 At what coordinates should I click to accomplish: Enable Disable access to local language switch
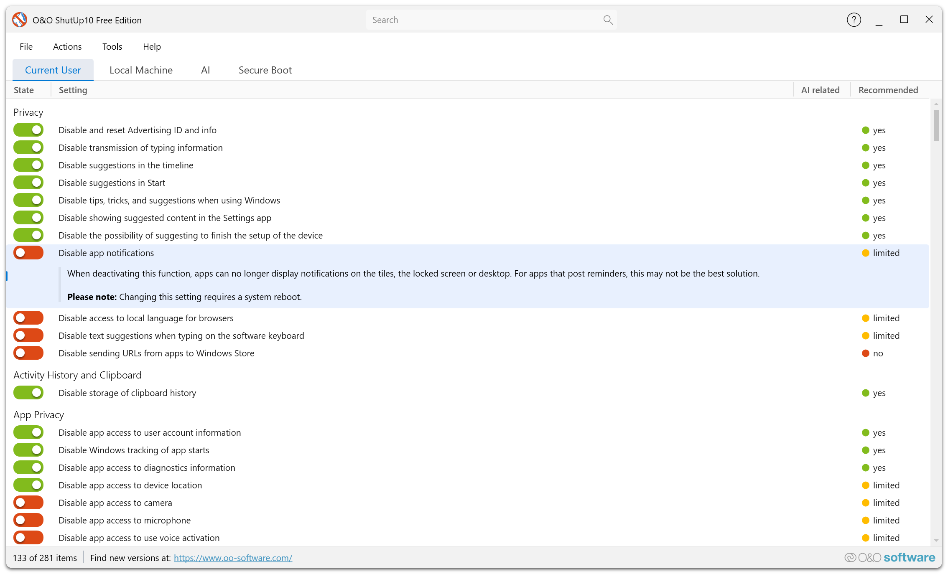click(28, 318)
